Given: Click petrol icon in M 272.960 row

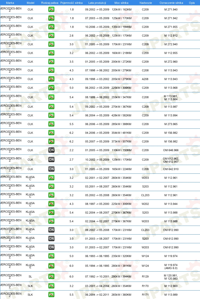Looking at the screenshot, I should point(51,62).
